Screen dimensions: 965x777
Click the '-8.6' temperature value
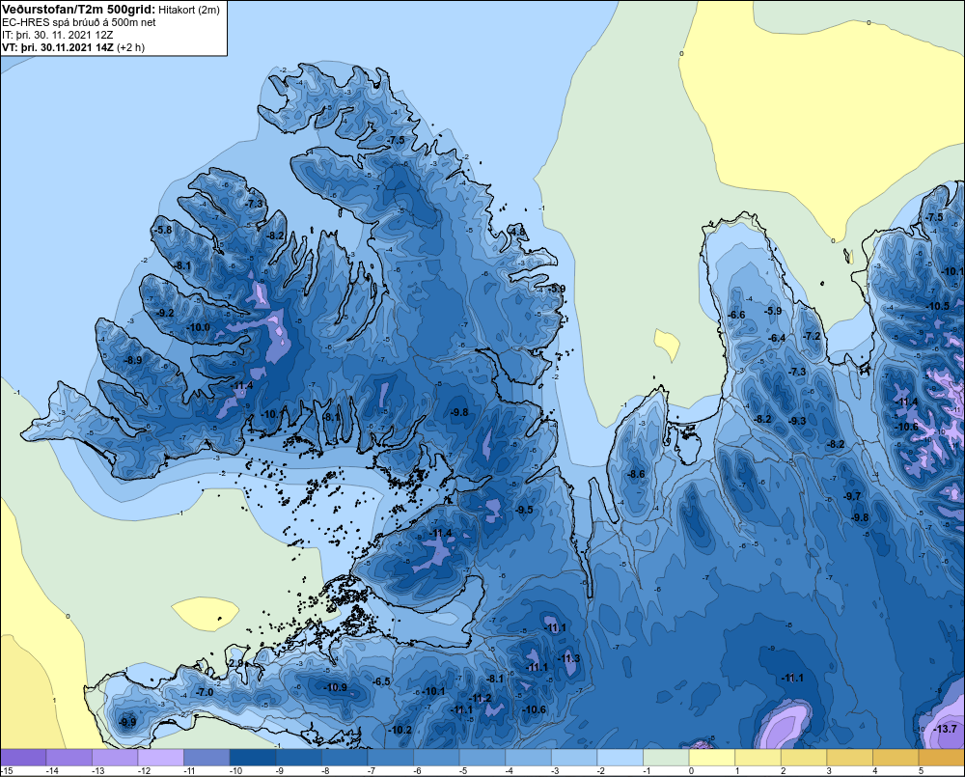(x=636, y=474)
